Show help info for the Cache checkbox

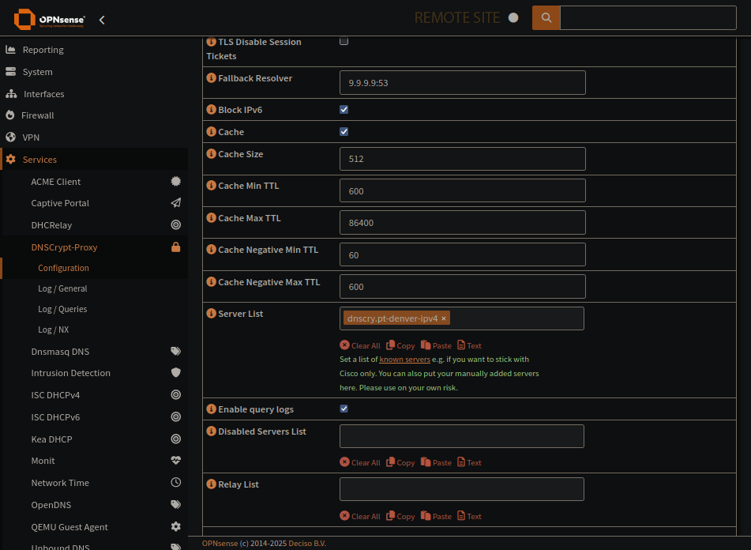pos(211,131)
